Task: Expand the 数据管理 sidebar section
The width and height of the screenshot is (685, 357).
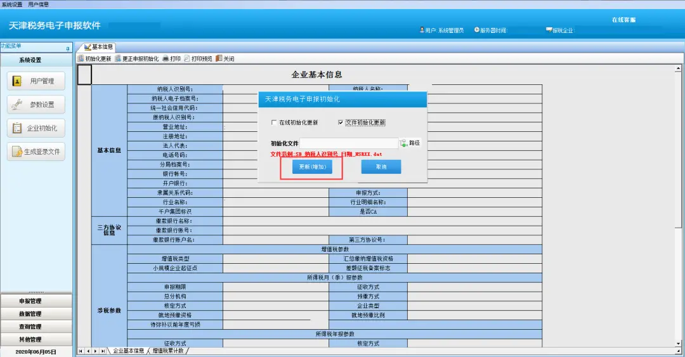Action: [36, 314]
